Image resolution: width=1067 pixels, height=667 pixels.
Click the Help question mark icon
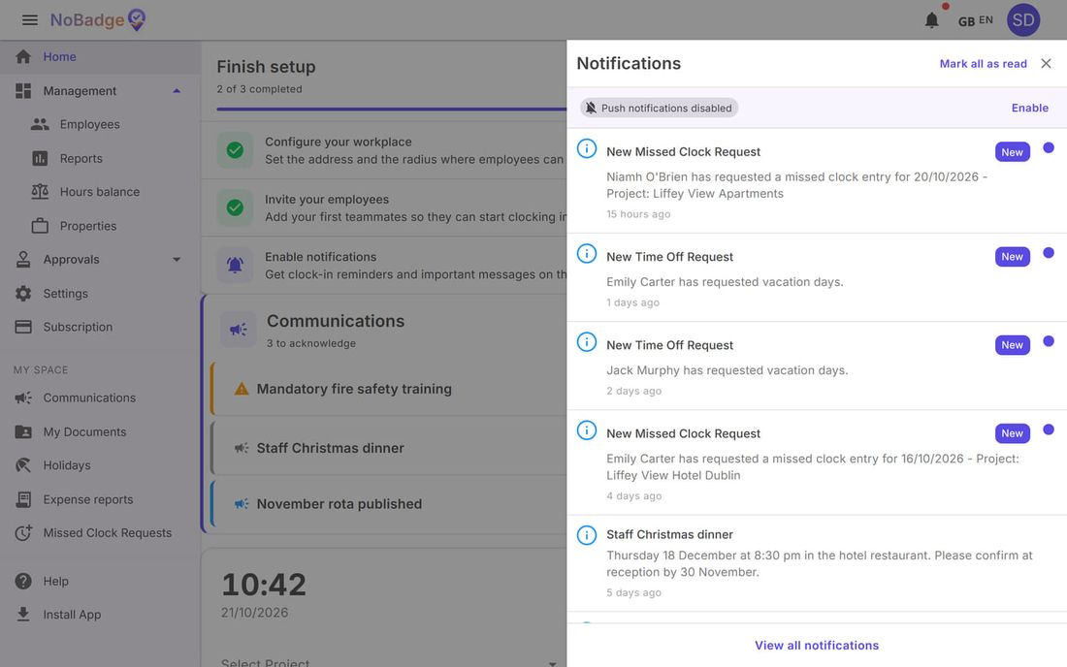tap(23, 582)
